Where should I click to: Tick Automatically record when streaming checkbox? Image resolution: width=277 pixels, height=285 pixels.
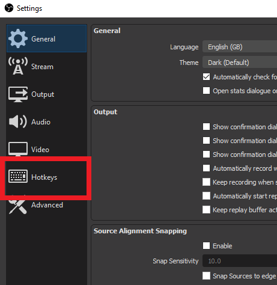point(206,168)
